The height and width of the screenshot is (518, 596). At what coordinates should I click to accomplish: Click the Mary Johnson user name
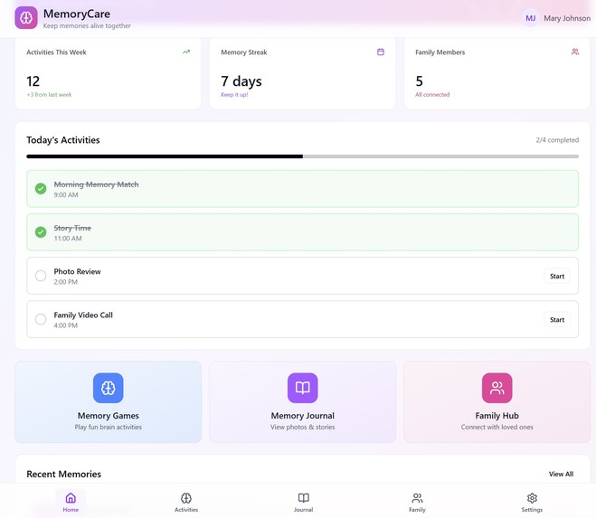tap(567, 18)
